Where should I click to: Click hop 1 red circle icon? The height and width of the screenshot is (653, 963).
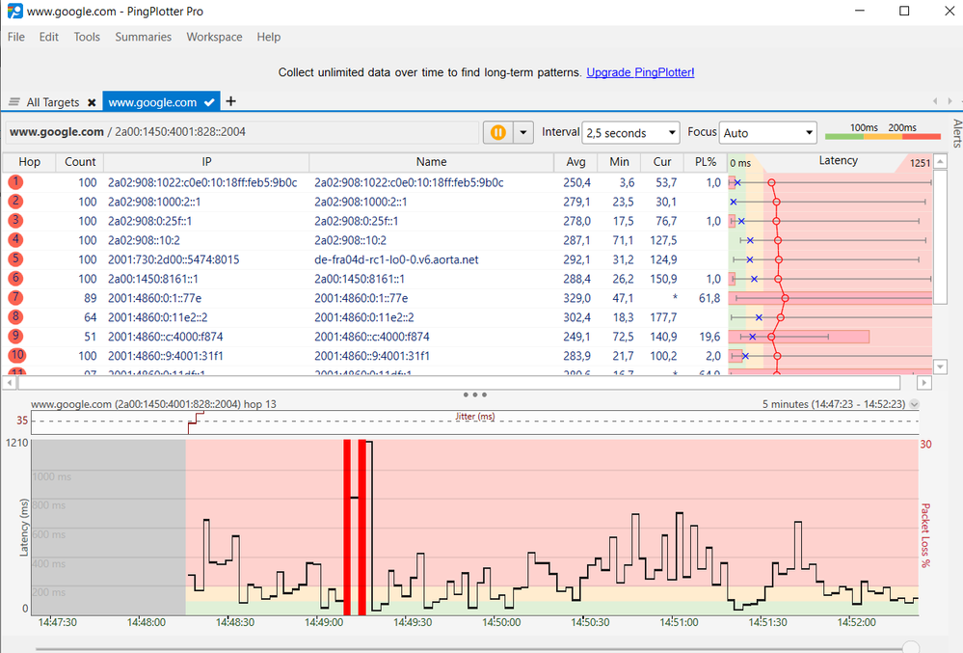click(16, 182)
